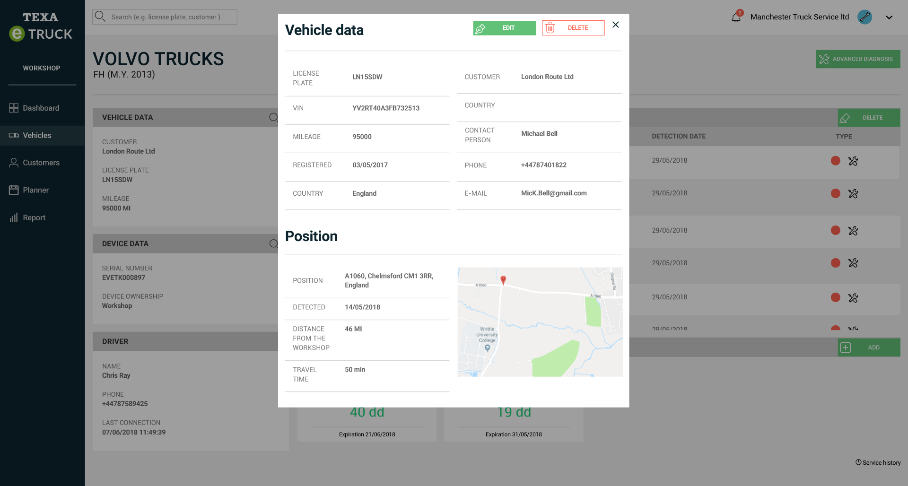Click the magnifier icon in DEVICE DATA header
908x486 pixels.
coord(273,243)
